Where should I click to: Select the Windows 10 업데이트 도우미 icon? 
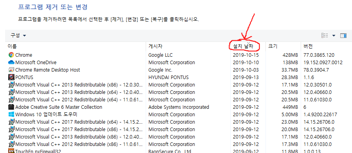pos(11,114)
